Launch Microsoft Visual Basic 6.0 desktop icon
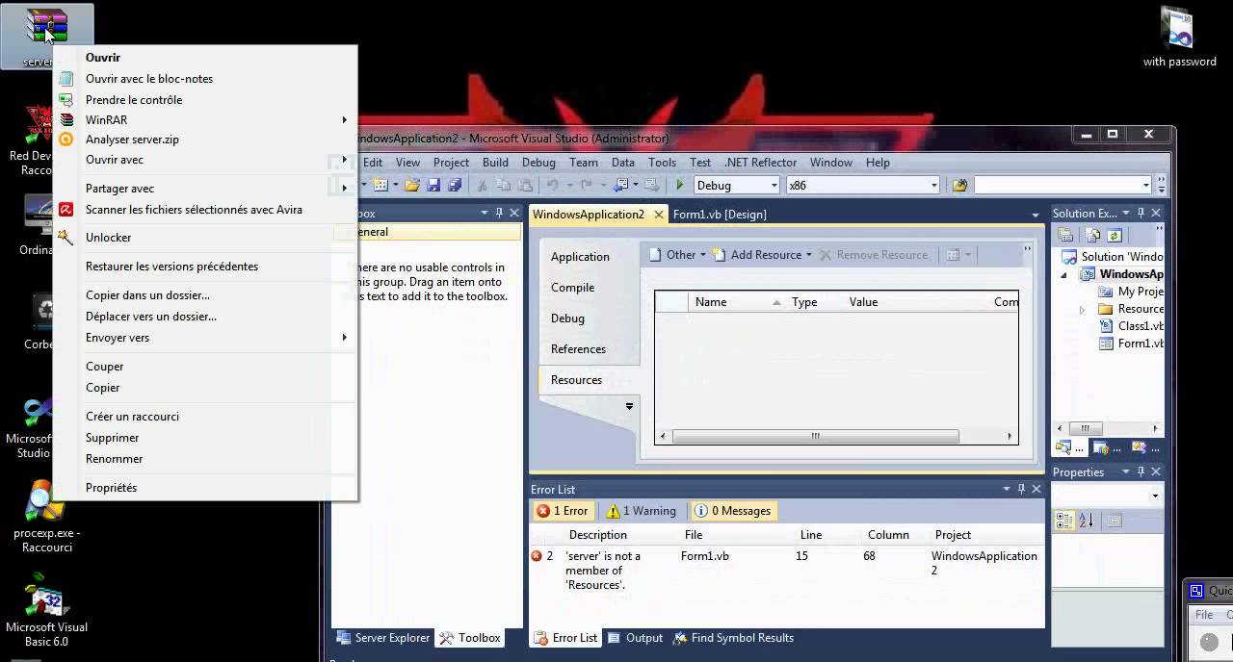This screenshot has width=1233, height=662. (46, 610)
